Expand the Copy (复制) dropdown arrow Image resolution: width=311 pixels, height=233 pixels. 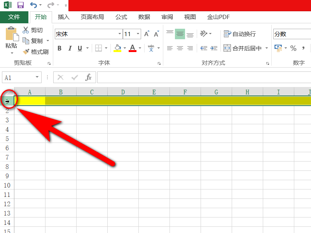click(x=48, y=41)
